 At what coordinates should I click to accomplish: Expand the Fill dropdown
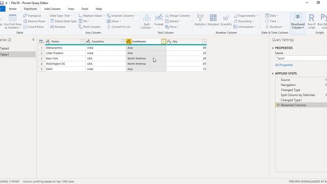pyautogui.click(x=84, y=21)
